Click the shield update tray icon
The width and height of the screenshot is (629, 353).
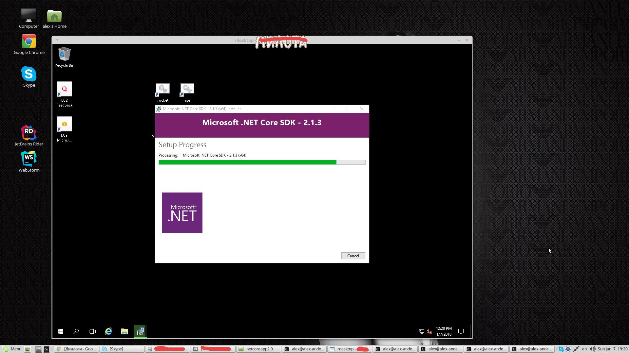pyautogui.click(x=568, y=349)
